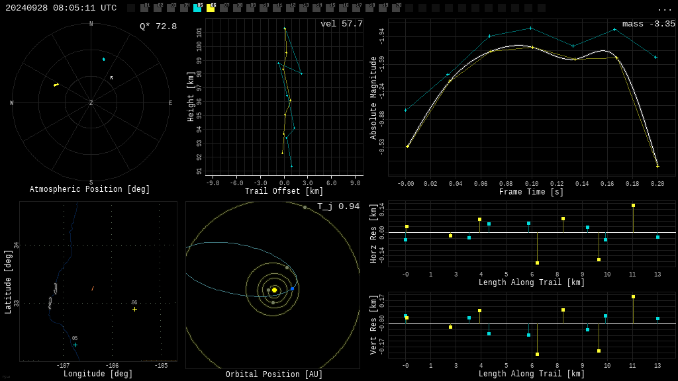The image size is (678, 381).
Task: Click station 05 cyan cross on map
Action: point(75,345)
